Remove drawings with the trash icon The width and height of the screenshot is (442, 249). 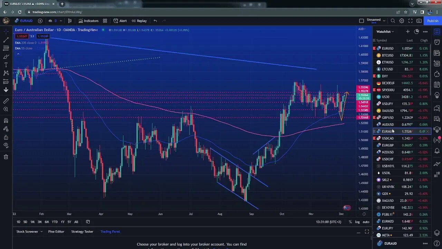coord(6,157)
